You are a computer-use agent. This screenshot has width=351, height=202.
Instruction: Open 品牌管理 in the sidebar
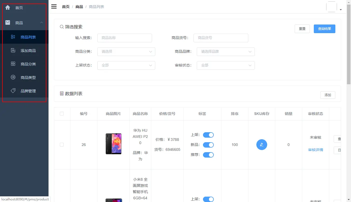pyautogui.click(x=24, y=91)
